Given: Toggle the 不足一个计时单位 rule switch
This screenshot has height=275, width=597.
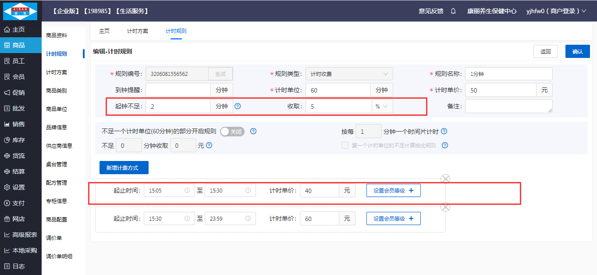Looking at the screenshot, I should tap(232, 131).
